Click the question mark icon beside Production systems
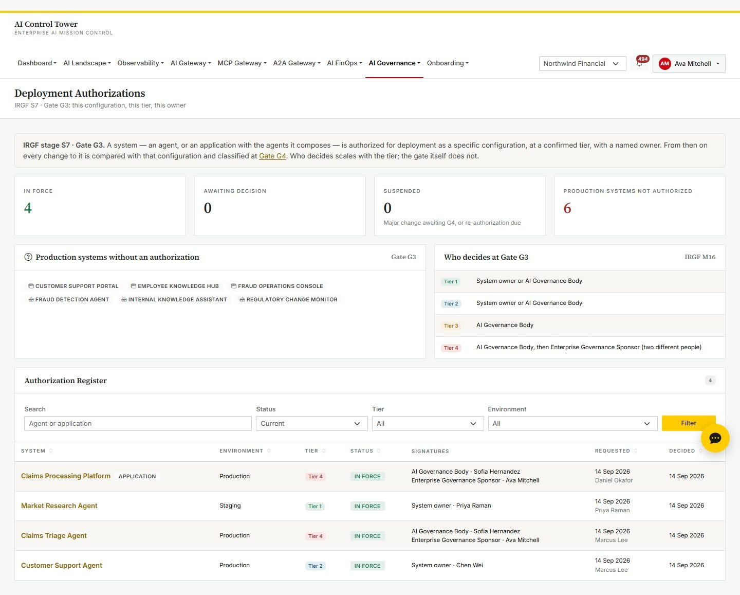The width and height of the screenshot is (740, 595). pos(28,257)
